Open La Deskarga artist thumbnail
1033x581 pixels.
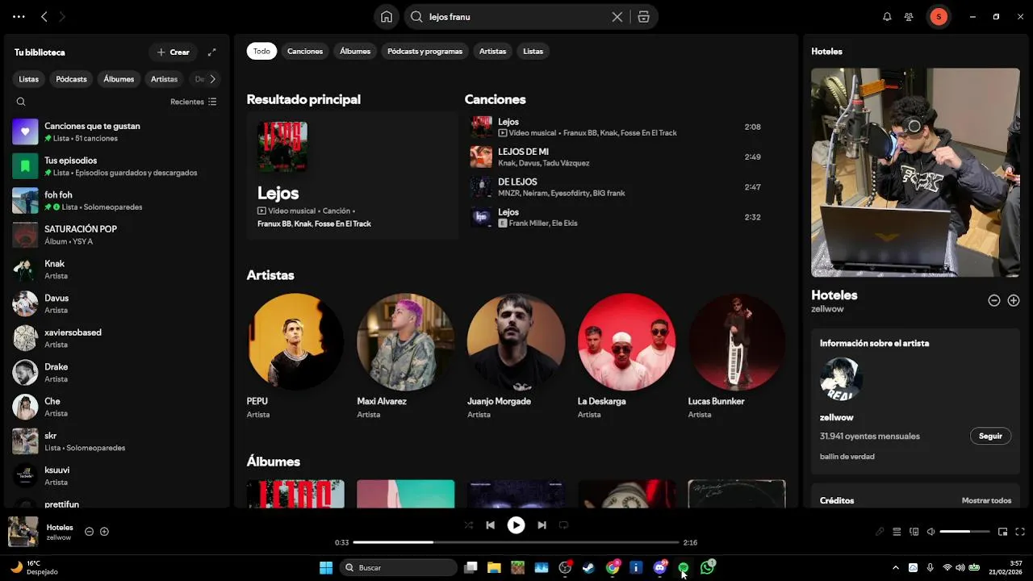(626, 341)
